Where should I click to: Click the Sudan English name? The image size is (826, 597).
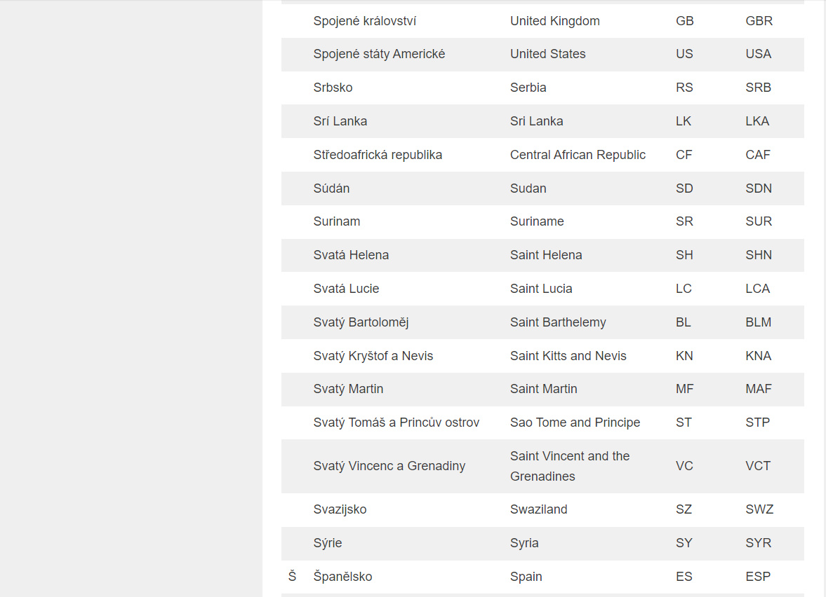tap(528, 188)
